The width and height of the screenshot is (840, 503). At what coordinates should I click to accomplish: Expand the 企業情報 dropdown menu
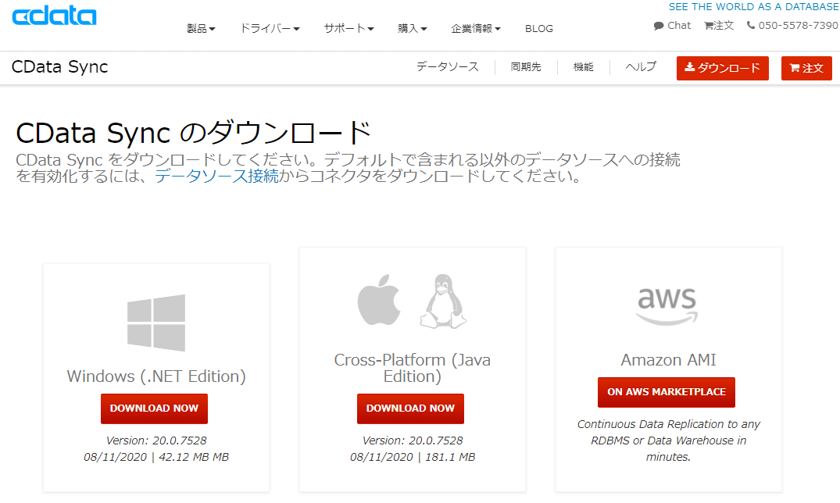(x=476, y=28)
